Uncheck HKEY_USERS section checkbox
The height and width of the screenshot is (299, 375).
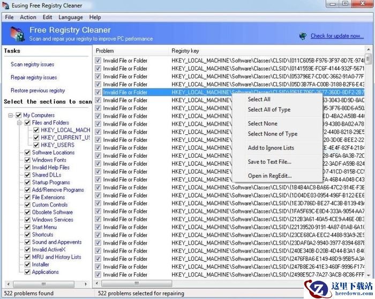click(x=36, y=145)
